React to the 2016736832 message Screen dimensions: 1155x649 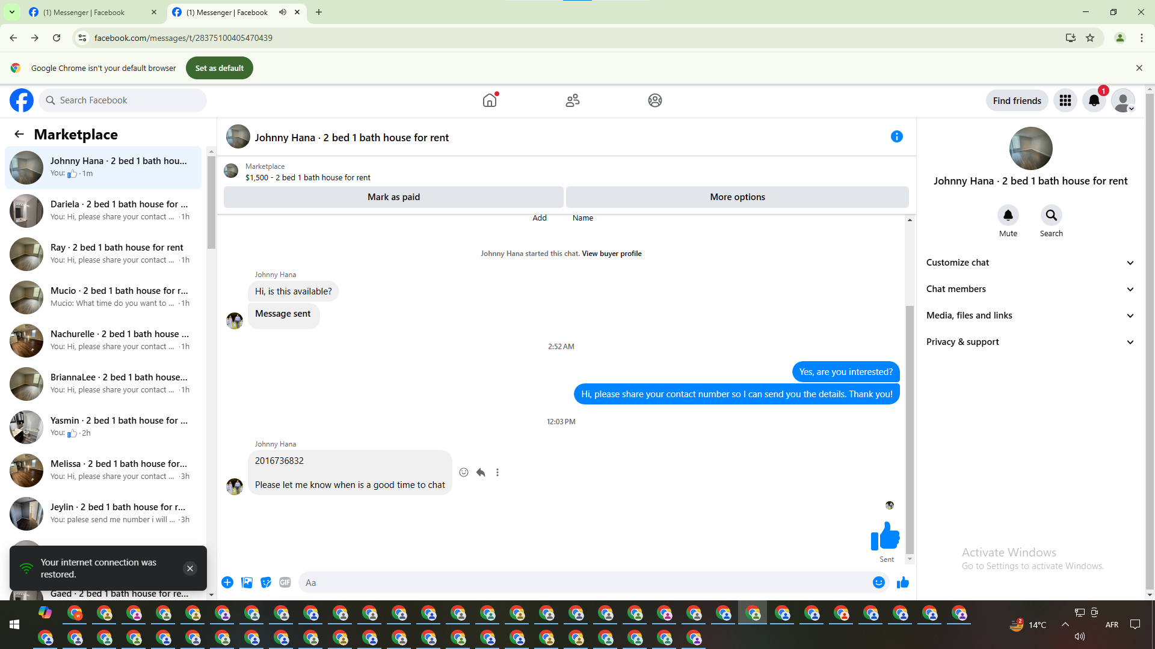464,472
